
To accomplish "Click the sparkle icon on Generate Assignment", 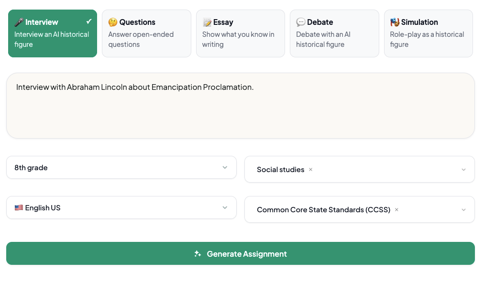I will pyautogui.click(x=198, y=254).
